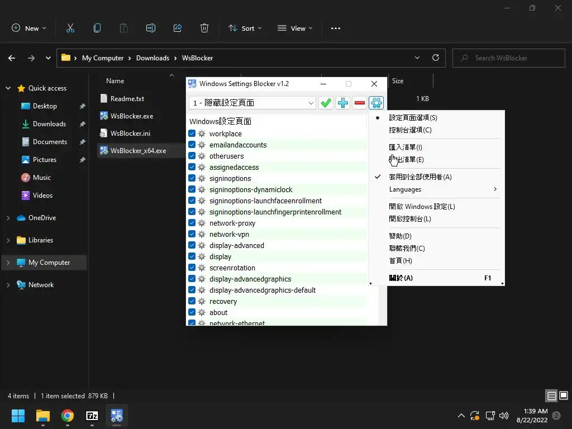Screen dimensions: 572x429
Task: Click the Copy icon in Explorer toolbar
Action: [x=97, y=28]
